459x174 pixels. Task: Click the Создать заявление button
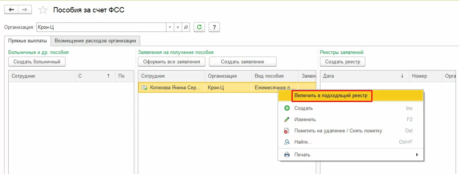[242, 61]
